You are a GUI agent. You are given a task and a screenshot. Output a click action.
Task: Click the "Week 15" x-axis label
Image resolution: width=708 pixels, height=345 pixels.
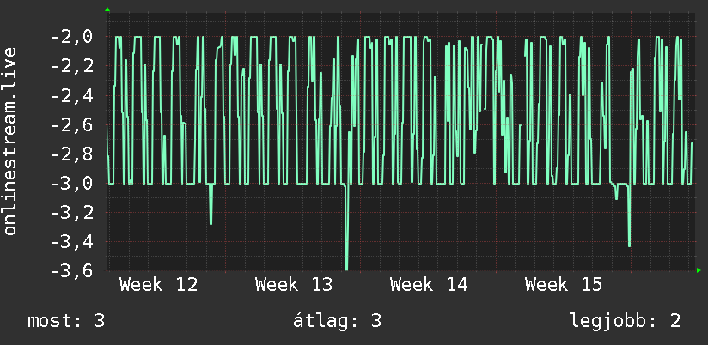[x=564, y=285]
